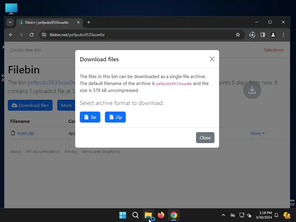Click the gray Close button in dialog
The height and width of the screenshot is (222, 296).
point(205,138)
